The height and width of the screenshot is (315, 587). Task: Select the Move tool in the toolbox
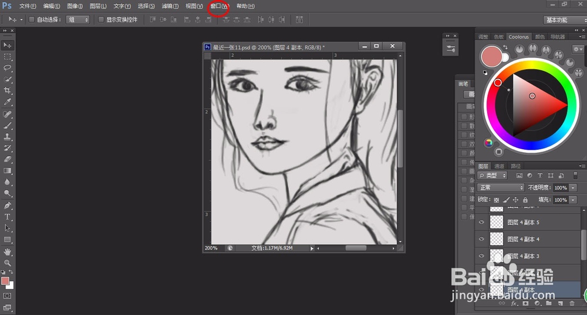click(7, 45)
